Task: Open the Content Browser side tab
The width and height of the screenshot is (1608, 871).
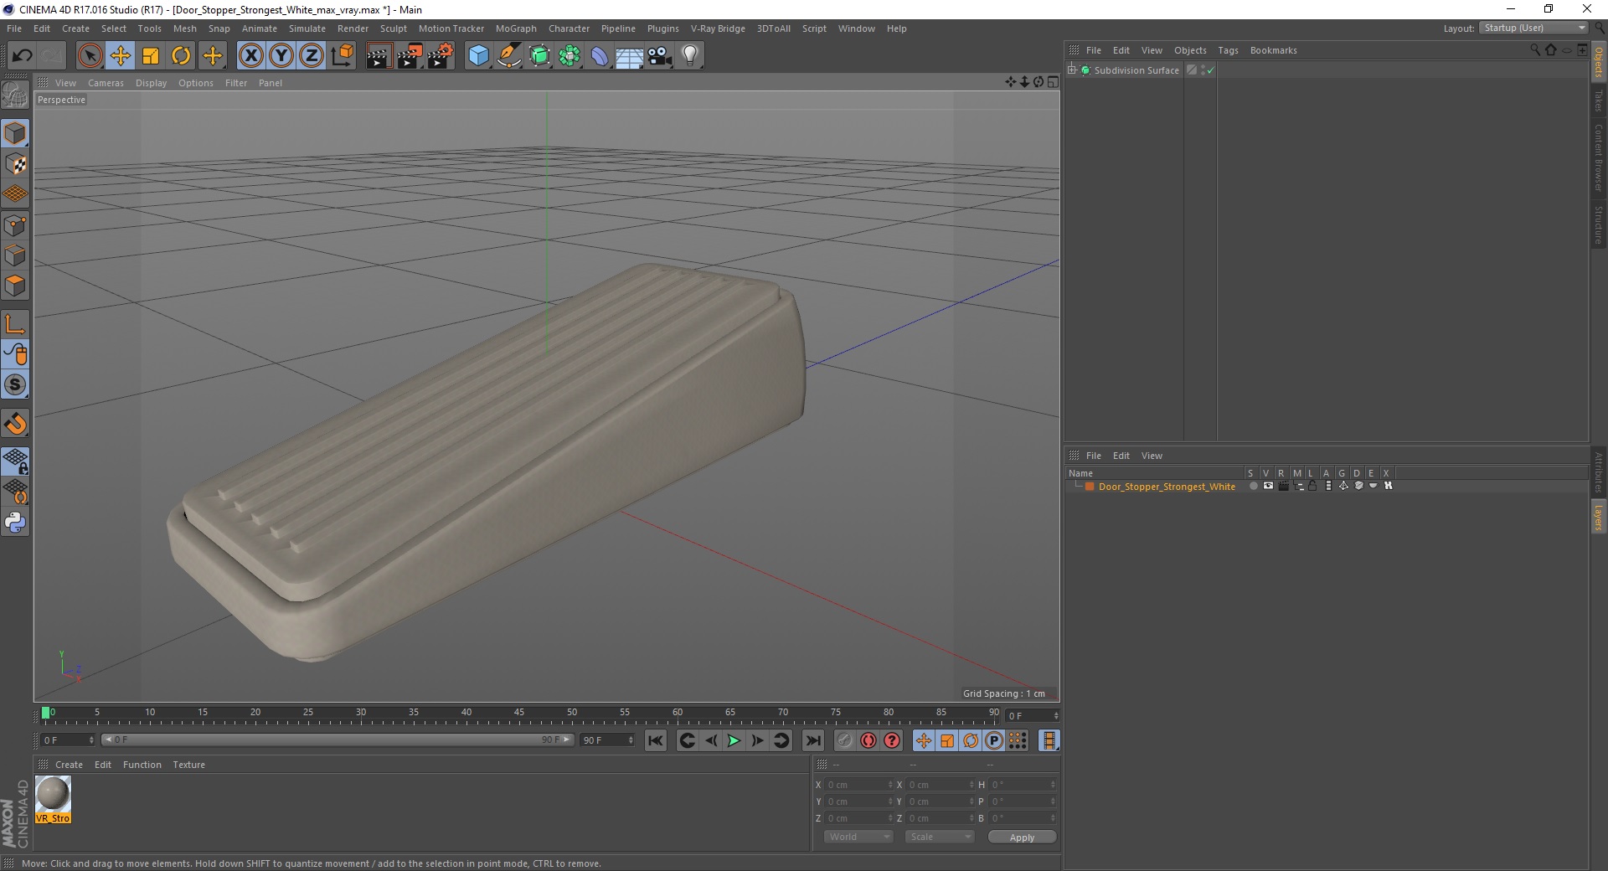Action: pyautogui.click(x=1599, y=157)
